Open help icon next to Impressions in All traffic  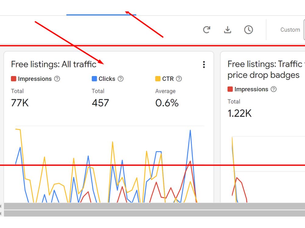tap(57, 79)
